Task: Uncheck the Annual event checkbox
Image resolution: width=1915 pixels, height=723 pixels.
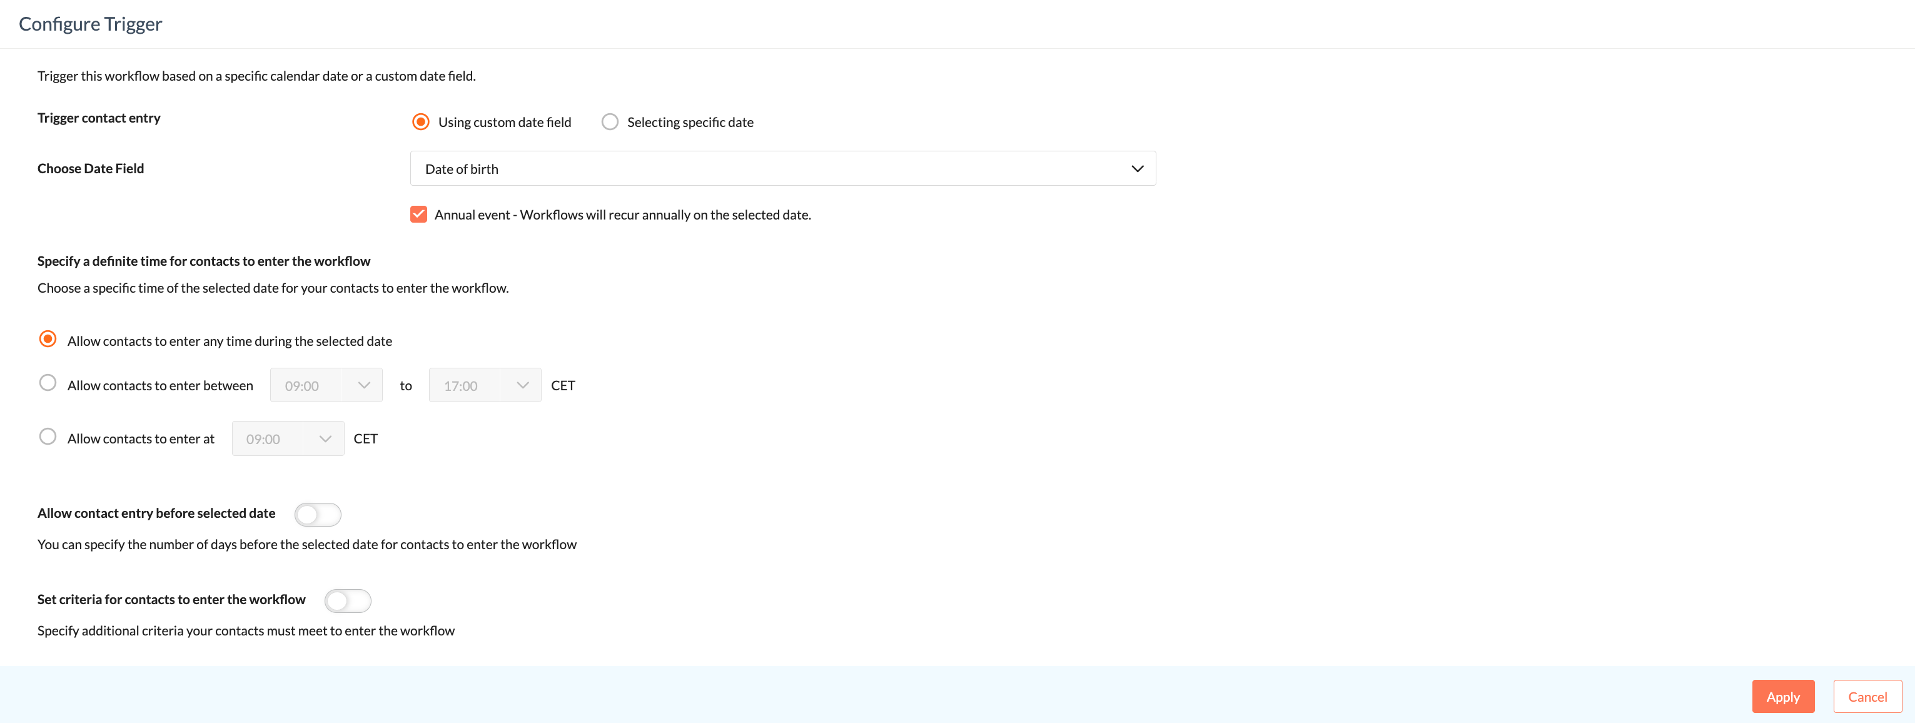Action: [418, 215]
